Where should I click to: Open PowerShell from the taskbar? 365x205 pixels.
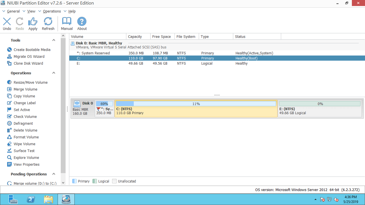[31, 199]
